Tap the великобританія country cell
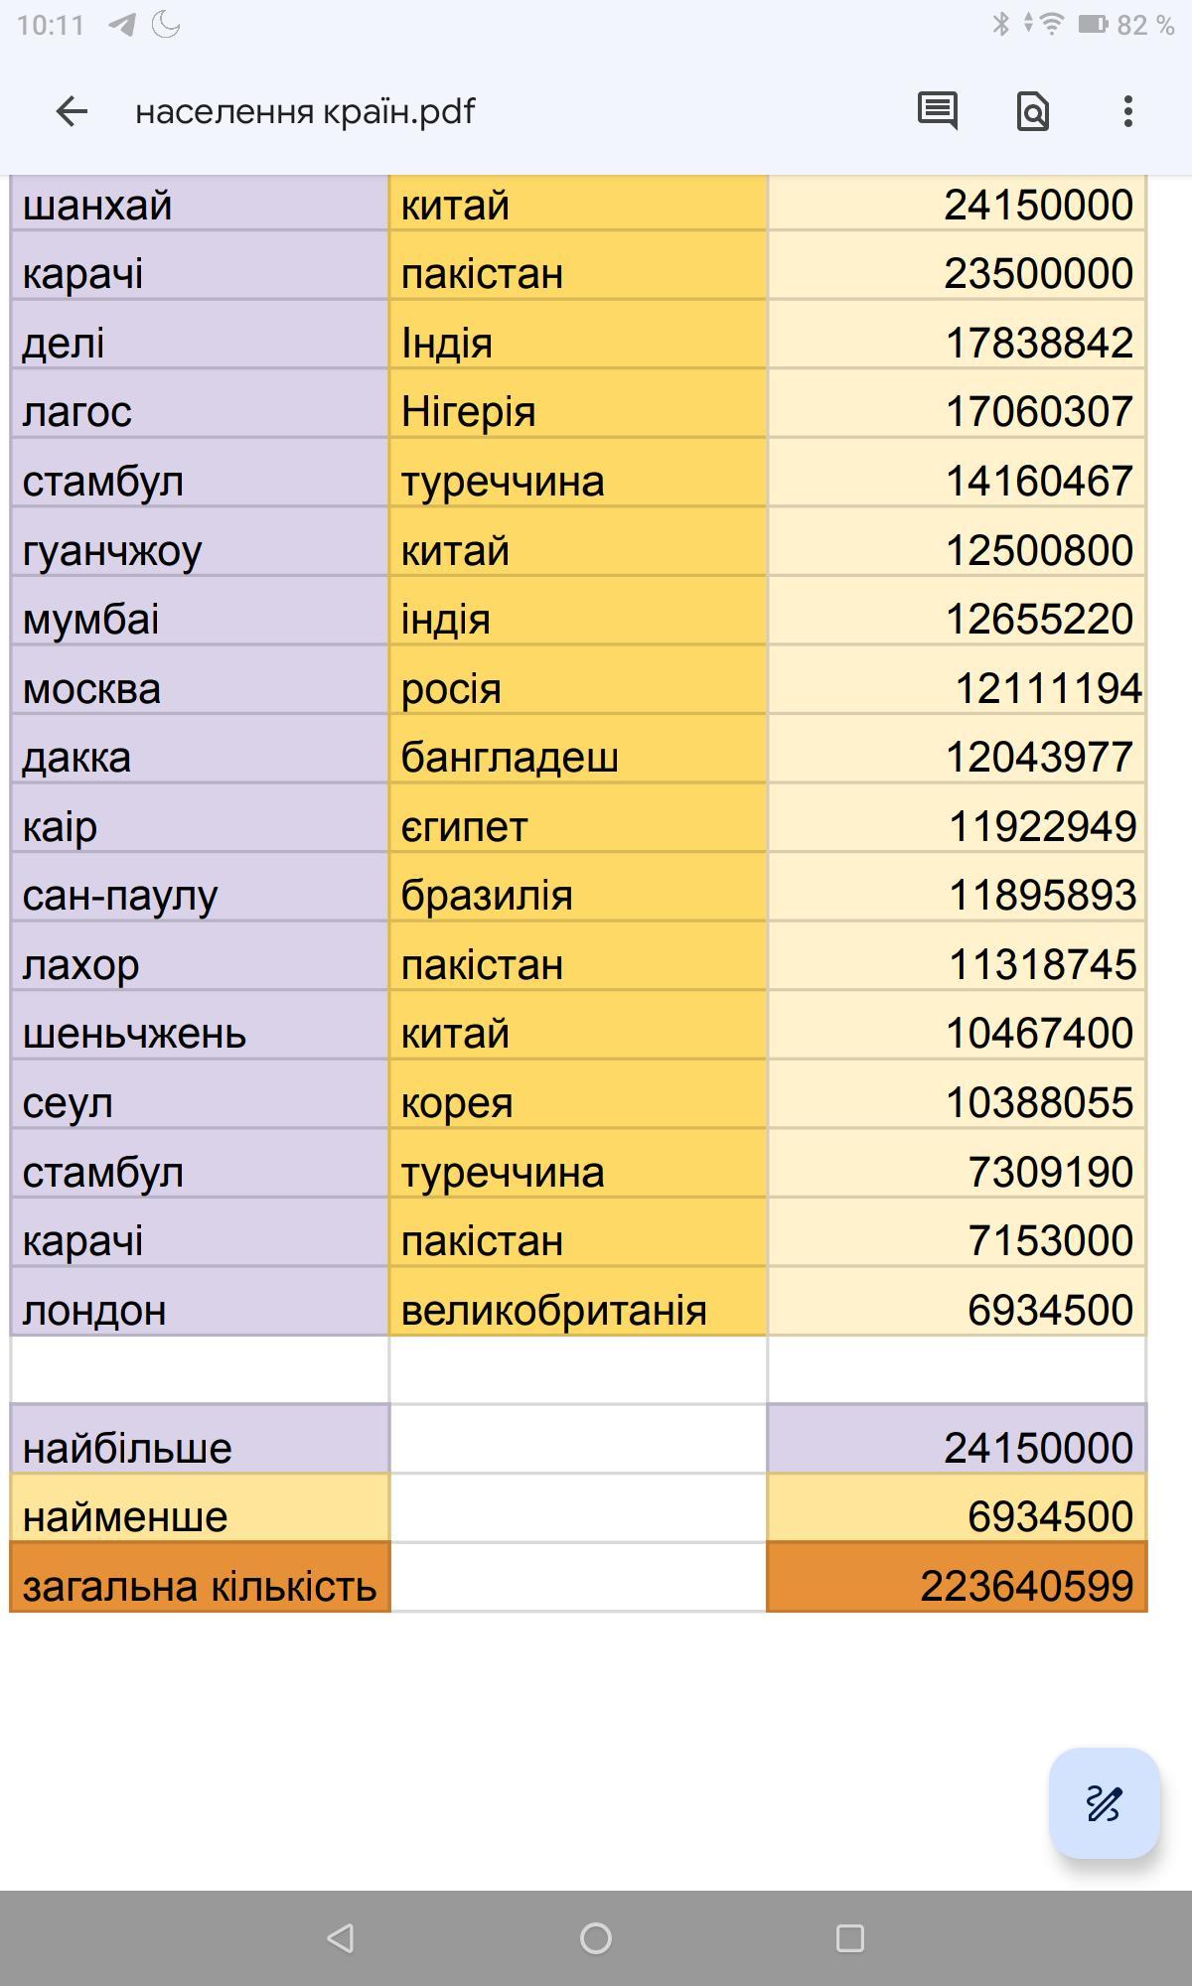Screen dimensions: 1192x1986 [577, 1310]
